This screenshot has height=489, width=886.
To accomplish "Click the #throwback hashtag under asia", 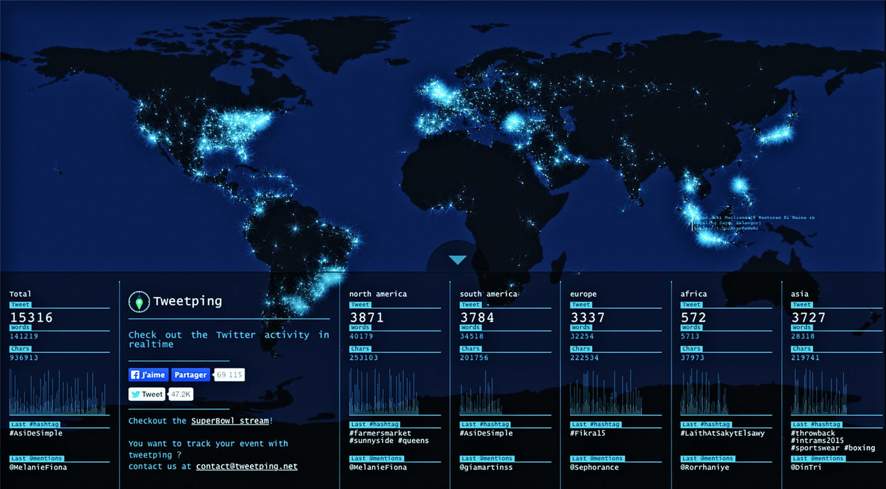I will click(813, 433).
